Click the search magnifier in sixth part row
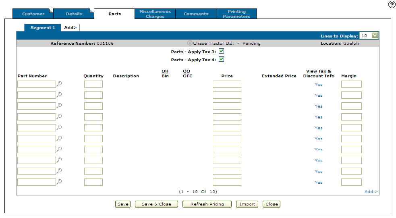 point(59,138)
